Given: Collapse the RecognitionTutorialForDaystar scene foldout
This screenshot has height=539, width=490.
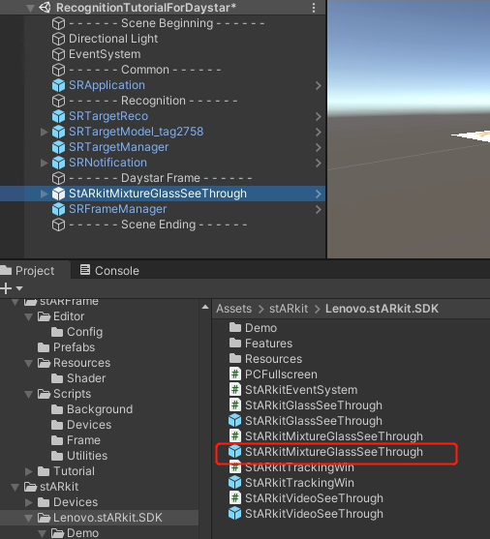Looking at the screenshot, I should 30,8.
